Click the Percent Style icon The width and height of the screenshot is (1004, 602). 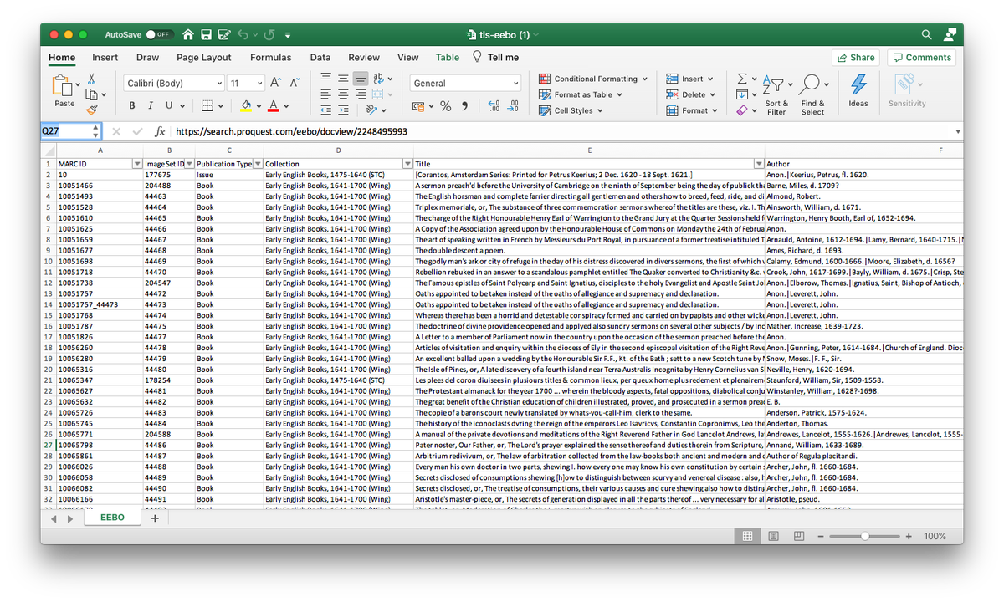click(446, 106)
